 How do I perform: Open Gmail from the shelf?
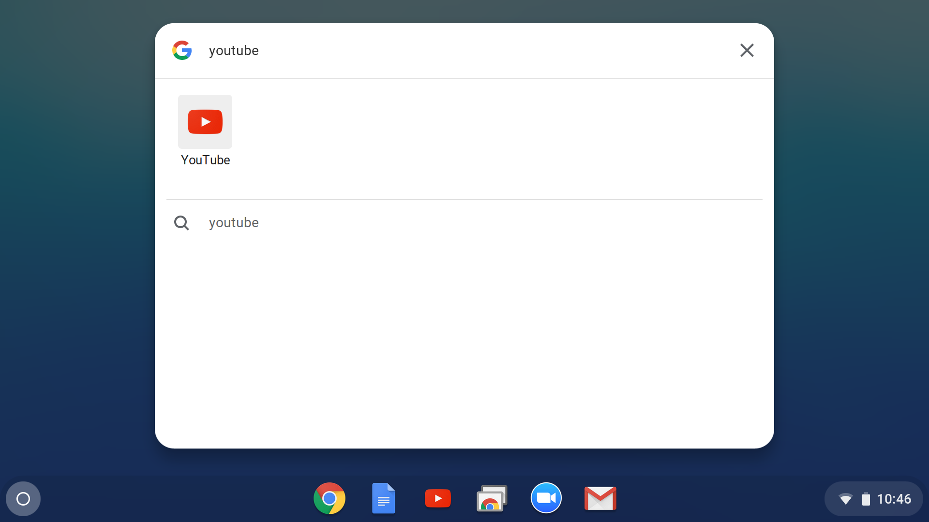600,498
